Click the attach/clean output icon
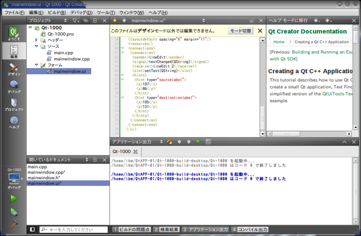361x236 pixels. 170,142
